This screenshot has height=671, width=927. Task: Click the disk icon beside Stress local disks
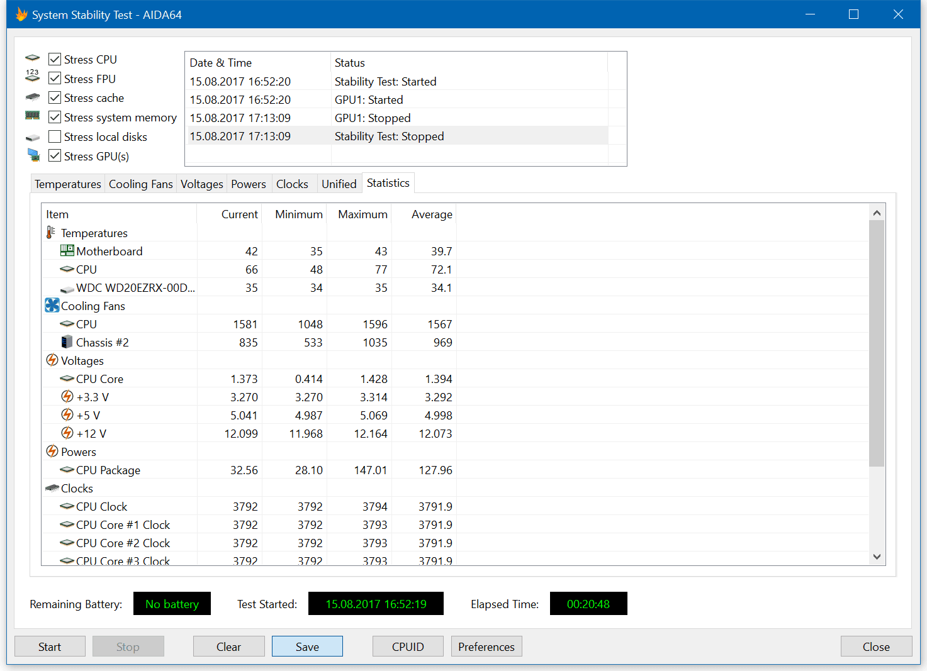point(33,137)
